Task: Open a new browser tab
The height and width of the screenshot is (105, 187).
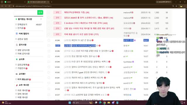Action: pyautogui.click(x=51, y=2)
